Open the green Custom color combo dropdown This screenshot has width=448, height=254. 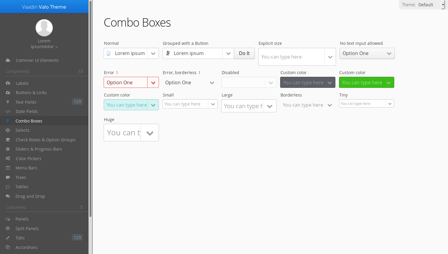pyautogui.click(x=388, y=83)
